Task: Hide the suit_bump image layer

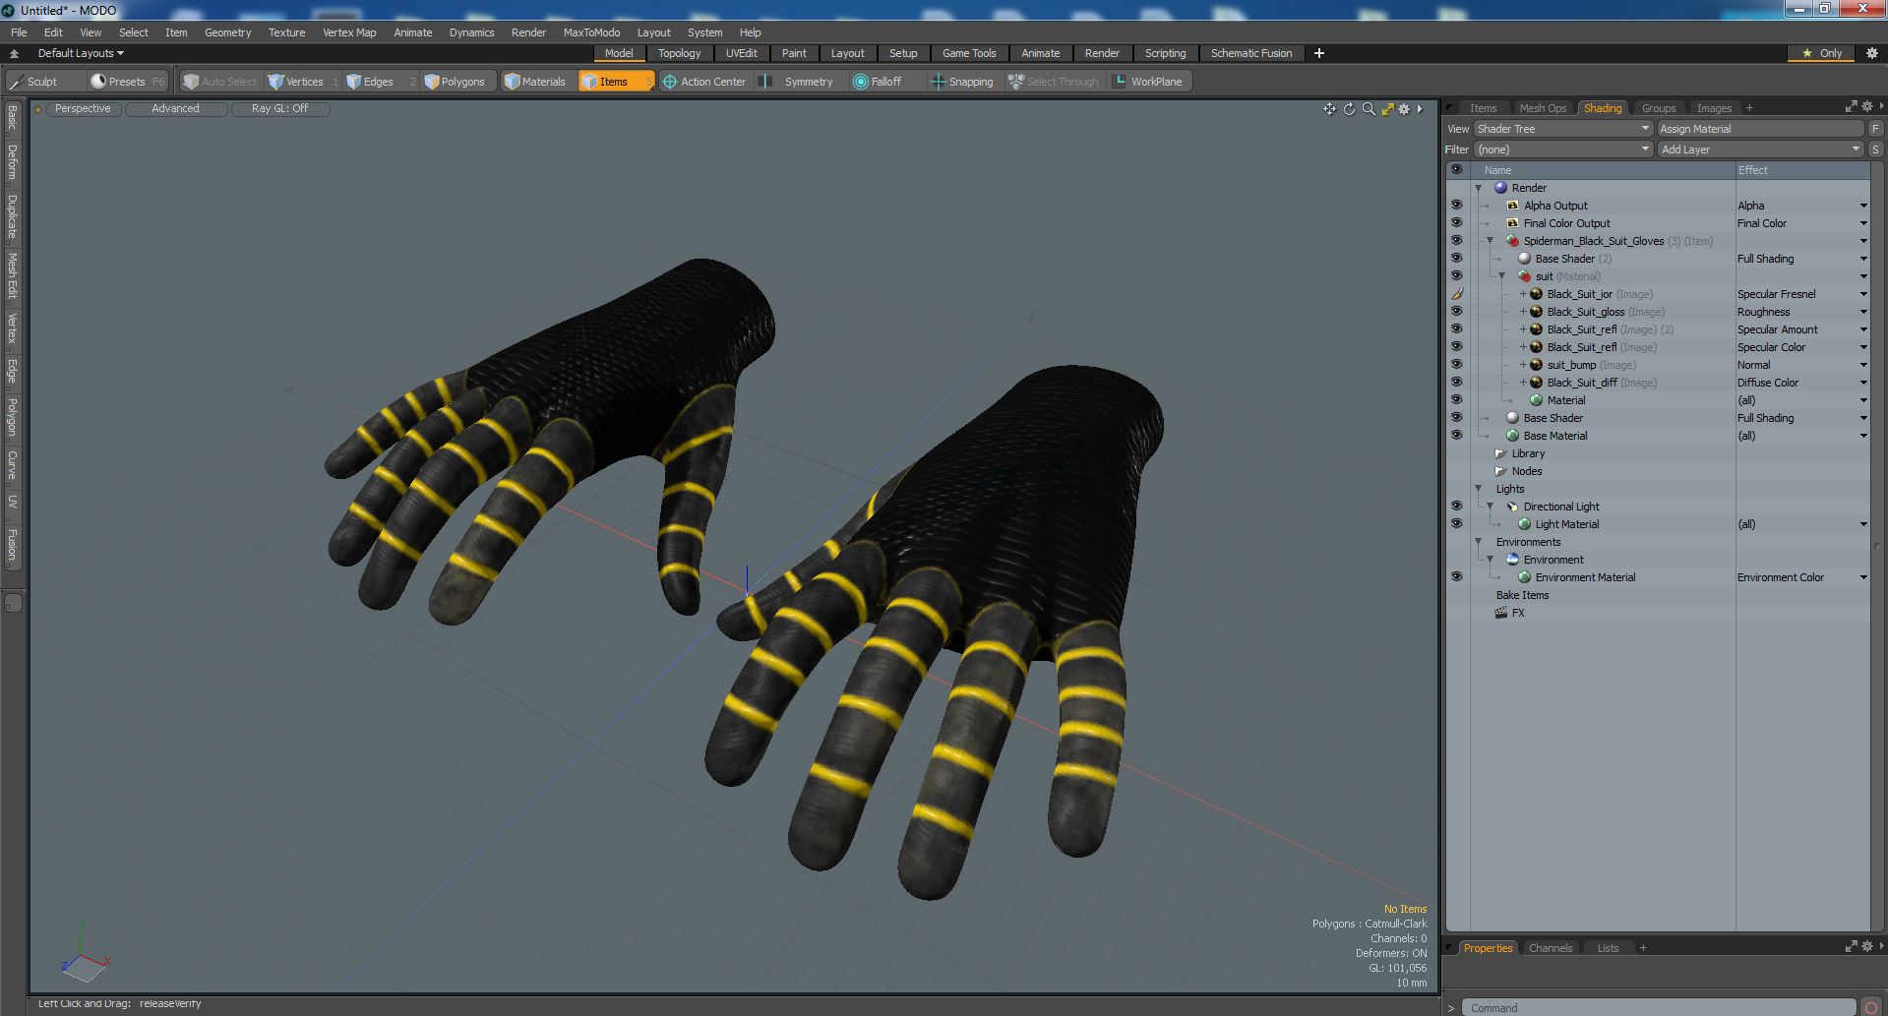Action: point(1456,365)
